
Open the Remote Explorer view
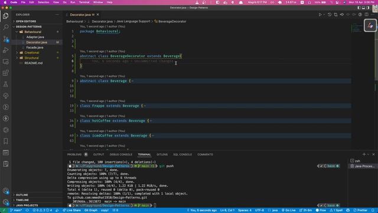5,62
